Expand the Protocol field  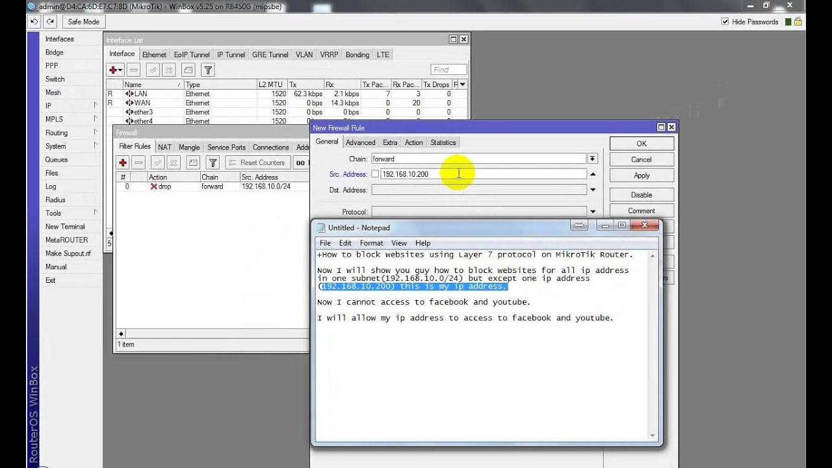(x=593, y=212)
